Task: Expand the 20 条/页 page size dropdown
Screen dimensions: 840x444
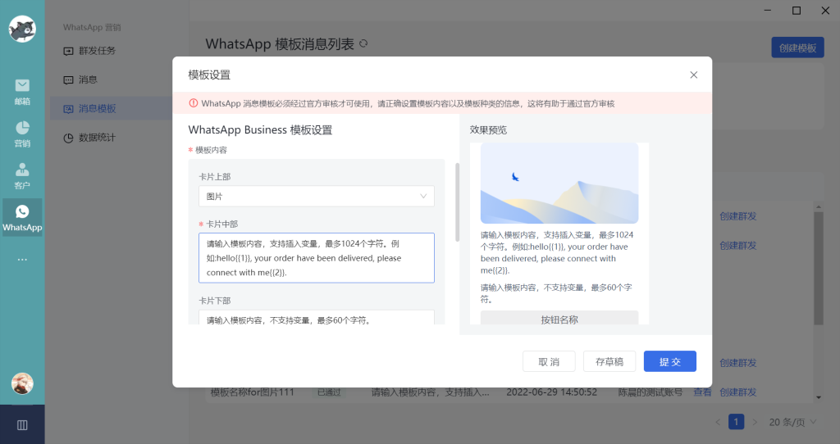Action: (x=792, y=422)
